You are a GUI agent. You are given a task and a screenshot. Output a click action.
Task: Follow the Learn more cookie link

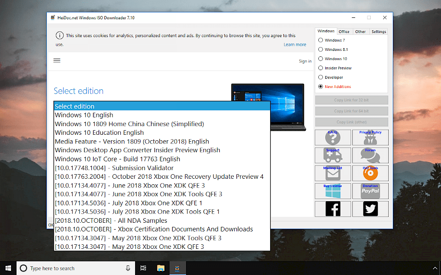pyautogui.click(x=295, y=44)
